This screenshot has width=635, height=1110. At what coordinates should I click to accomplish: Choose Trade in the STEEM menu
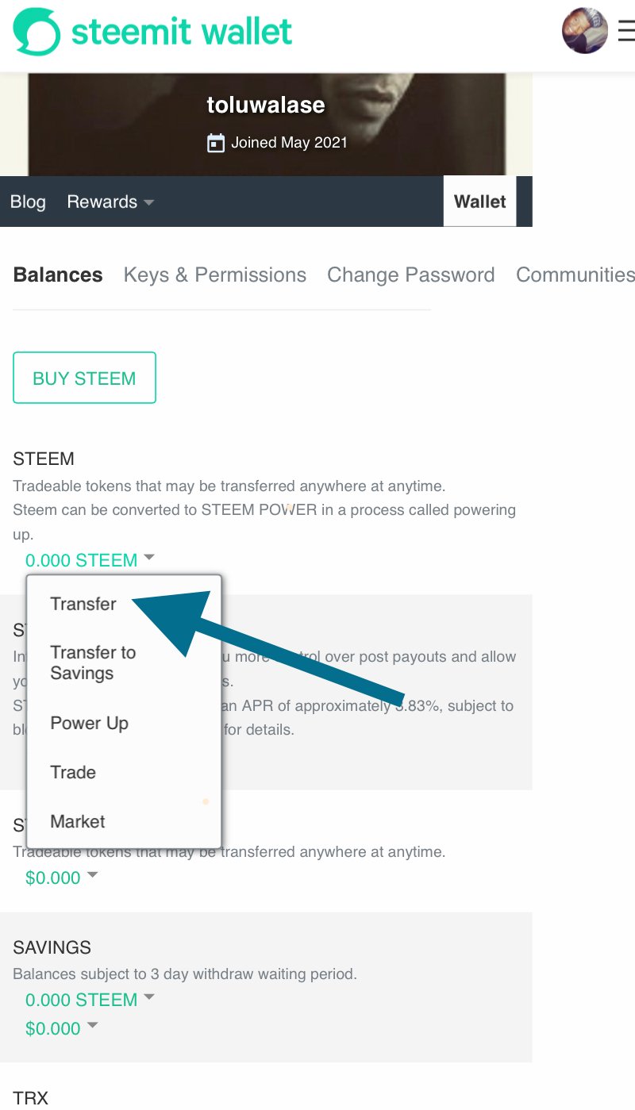[x=73, y=772]
